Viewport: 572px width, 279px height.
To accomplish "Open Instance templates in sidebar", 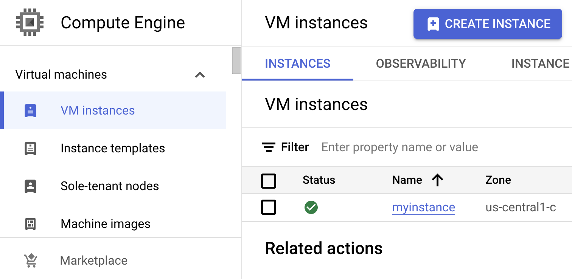I will (x=113, y=148).
